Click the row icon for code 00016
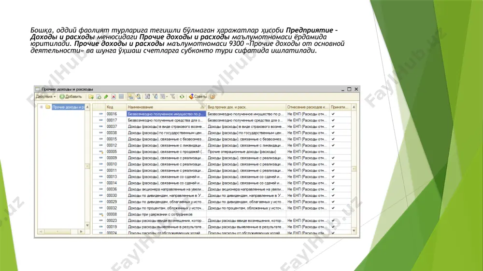Image resolution: width=483 pixels, height=271 pixels. [x=101, y=114]
